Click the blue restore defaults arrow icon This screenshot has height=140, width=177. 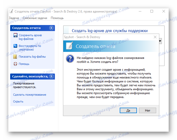click(x=15, y=46)
